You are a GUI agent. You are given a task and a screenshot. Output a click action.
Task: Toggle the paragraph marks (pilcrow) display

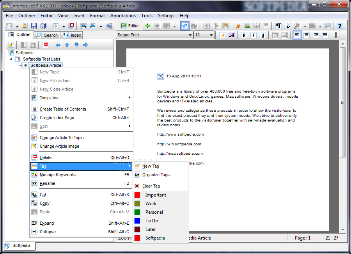point(278,26)
